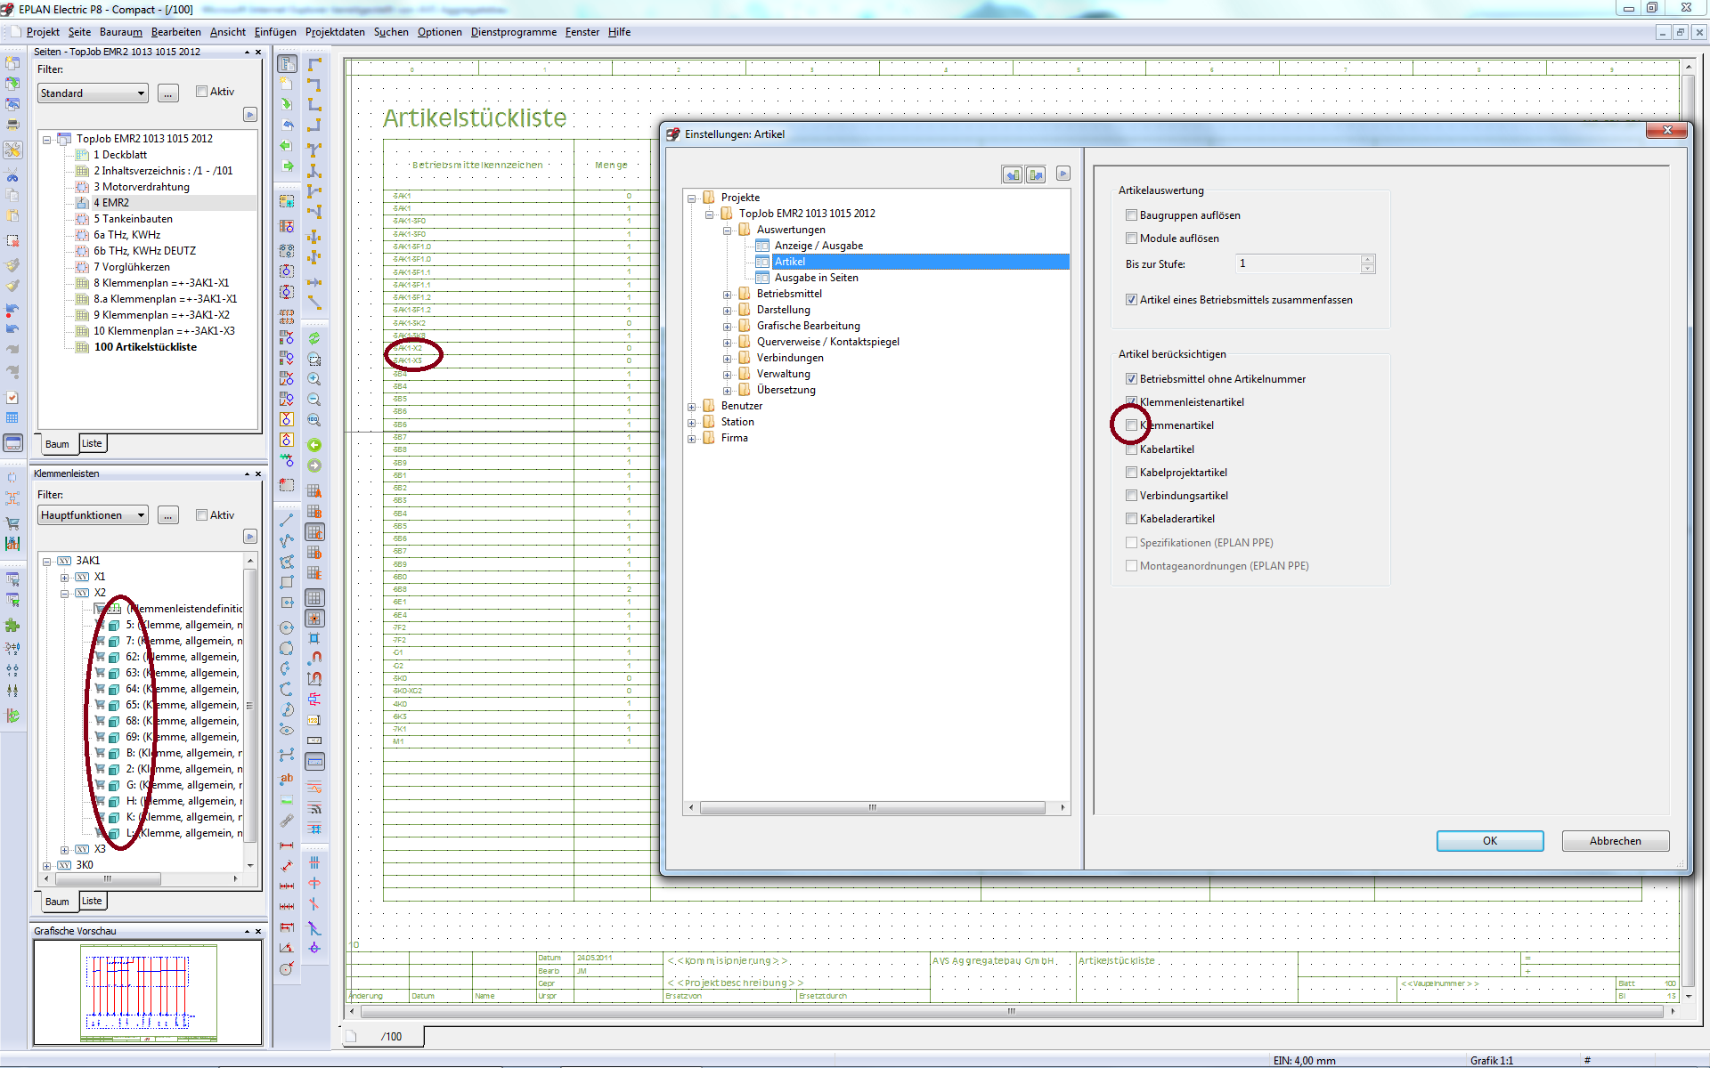This screenshot has height=1068, width=1710.
Task: Select grid A icon
Action: coord(314,491)
